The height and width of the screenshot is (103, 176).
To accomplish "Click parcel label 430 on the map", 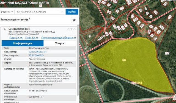I will [170, 17].
